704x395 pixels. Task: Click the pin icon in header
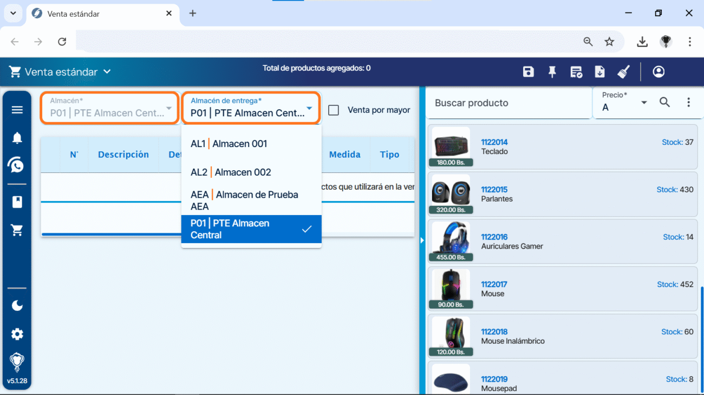pyautogui.click(x=552, y=72)
